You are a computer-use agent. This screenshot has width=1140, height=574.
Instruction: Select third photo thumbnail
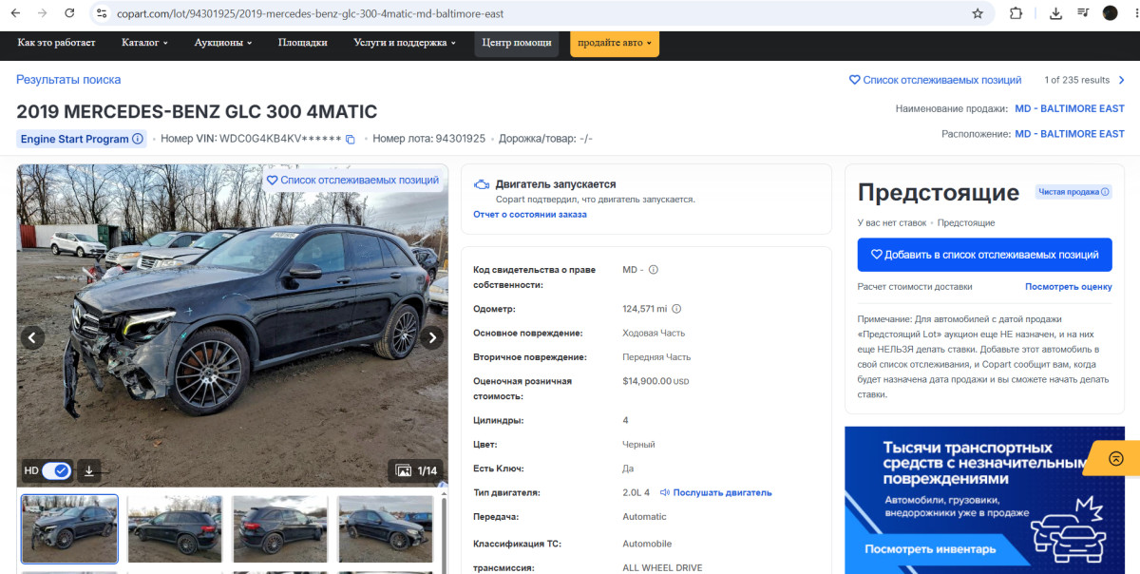pos(280,528)
